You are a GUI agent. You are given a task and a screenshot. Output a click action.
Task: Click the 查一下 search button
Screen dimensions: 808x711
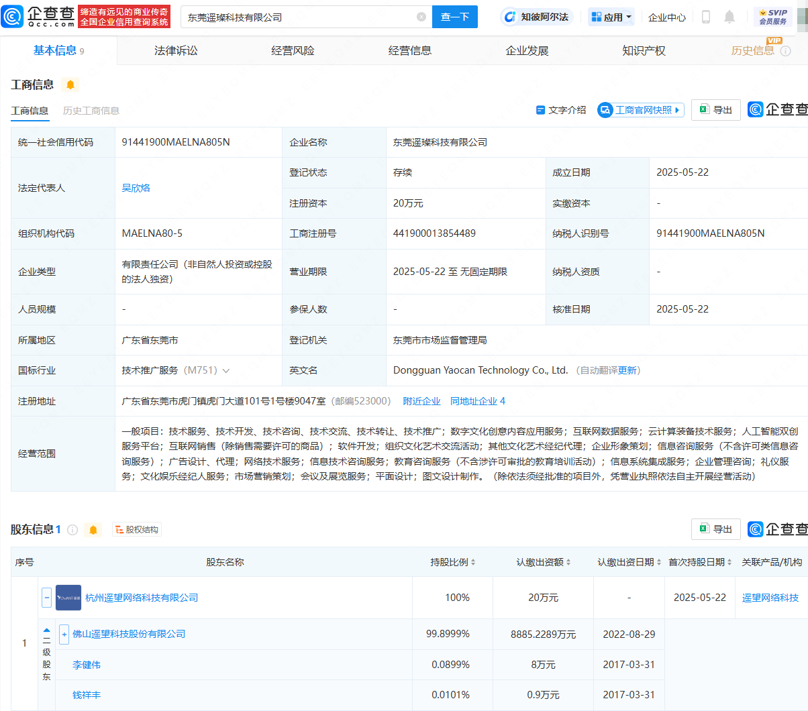(x=455, y=17)
